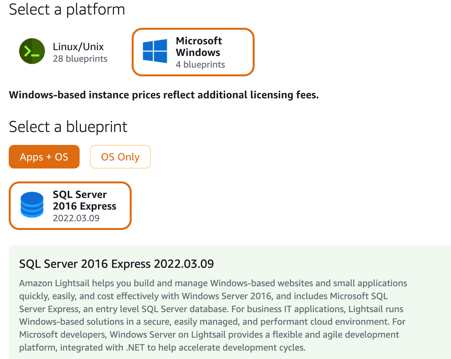
Task: Click the SQL Server database cylinder icon
Action: click(x=32, y=205)
